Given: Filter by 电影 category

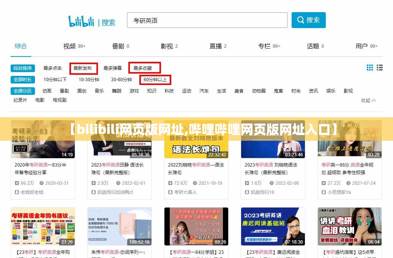Looking at the screenshot, I should 40,100.
